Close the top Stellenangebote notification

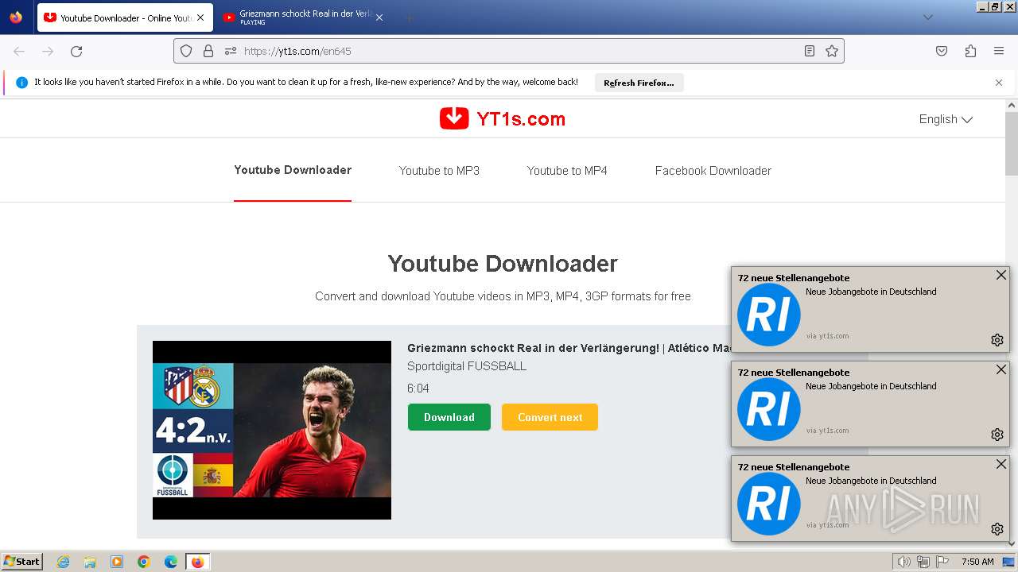(x=1001, y=275)
